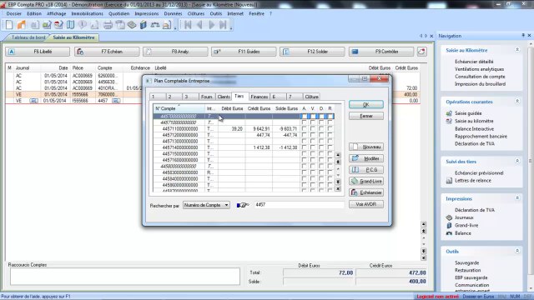Click the print preview pages toolbar icon
The height and width of the screenshot is (300, 534).
click(120, 25)
